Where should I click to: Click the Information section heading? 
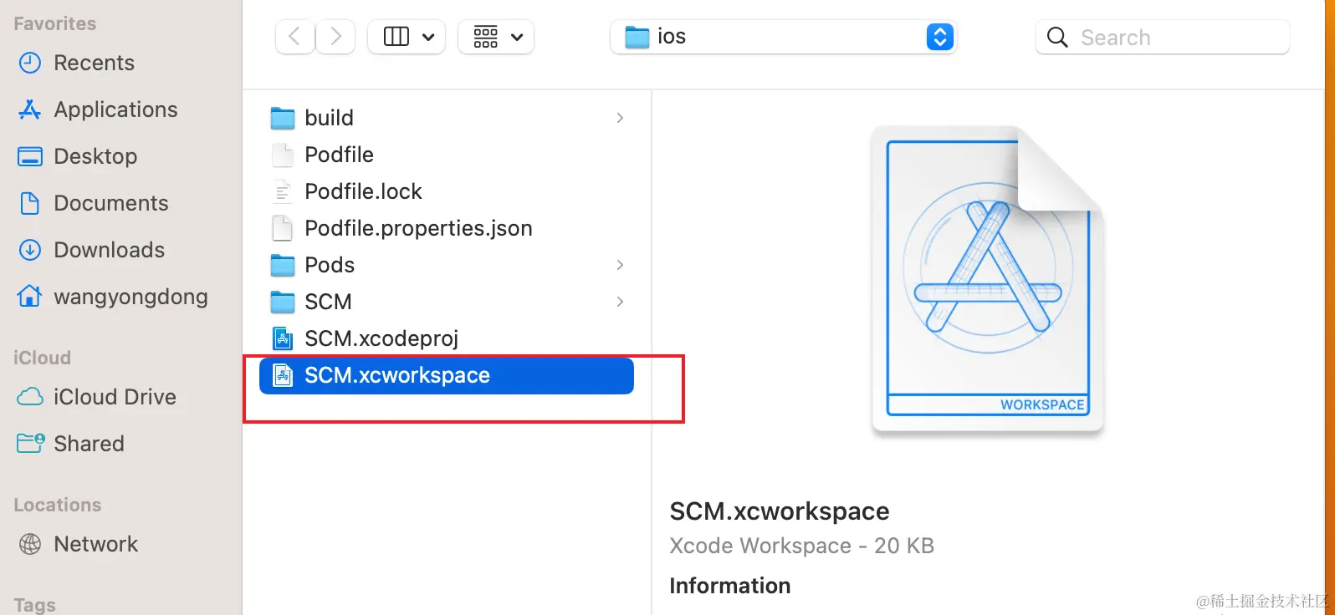730,586
